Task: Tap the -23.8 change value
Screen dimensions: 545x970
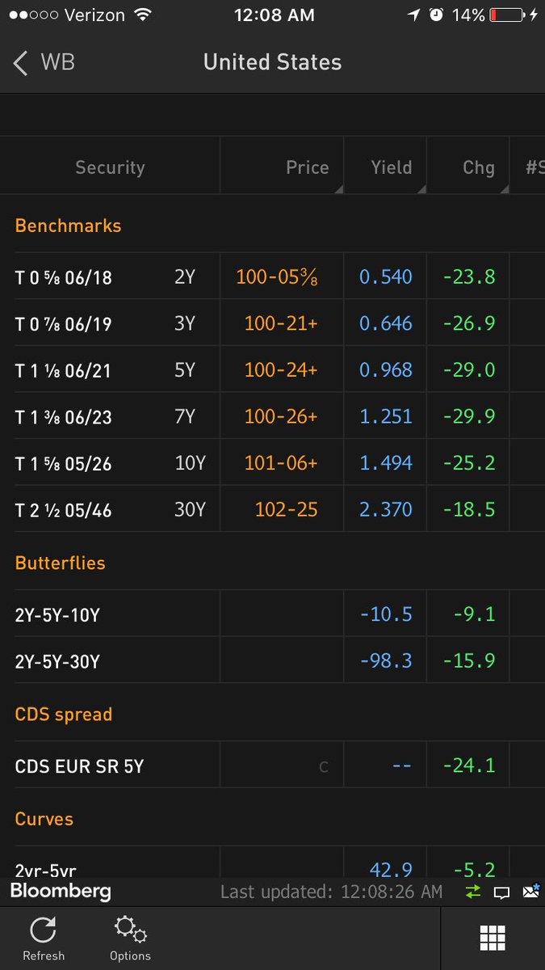Action: click(469, 276)
